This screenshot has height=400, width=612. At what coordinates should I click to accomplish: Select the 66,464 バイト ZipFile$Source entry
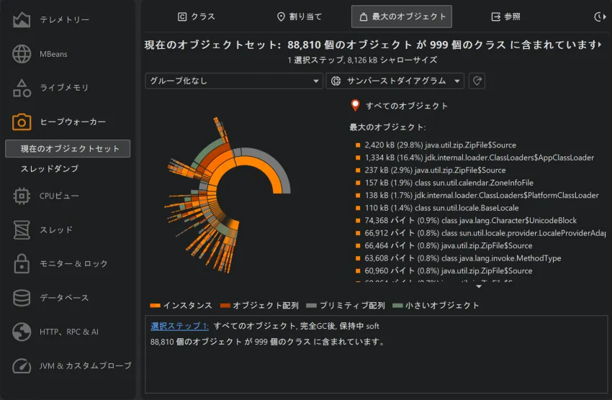pos(444,245)
